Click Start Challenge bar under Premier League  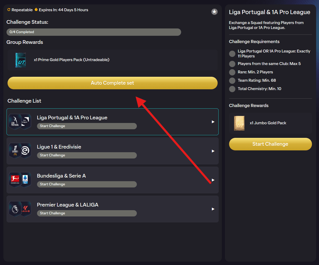pos(87,213)
